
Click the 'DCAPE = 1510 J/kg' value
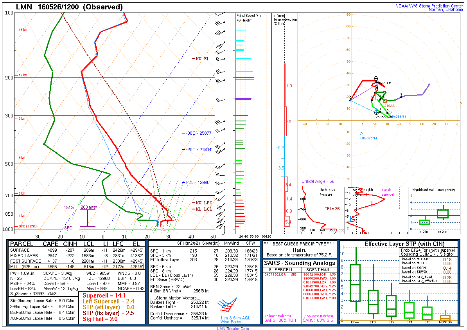point(62,278)
